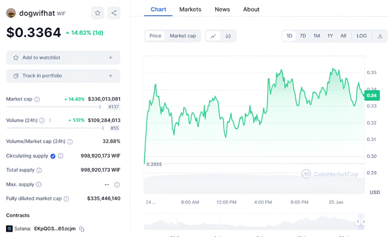Open the News tab
This screenshot has width=389, height=237.
[x=222, y=9]
